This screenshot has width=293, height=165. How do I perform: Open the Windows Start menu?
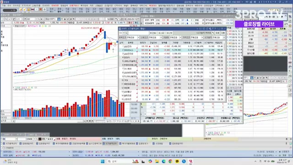[x=103, y=161]
